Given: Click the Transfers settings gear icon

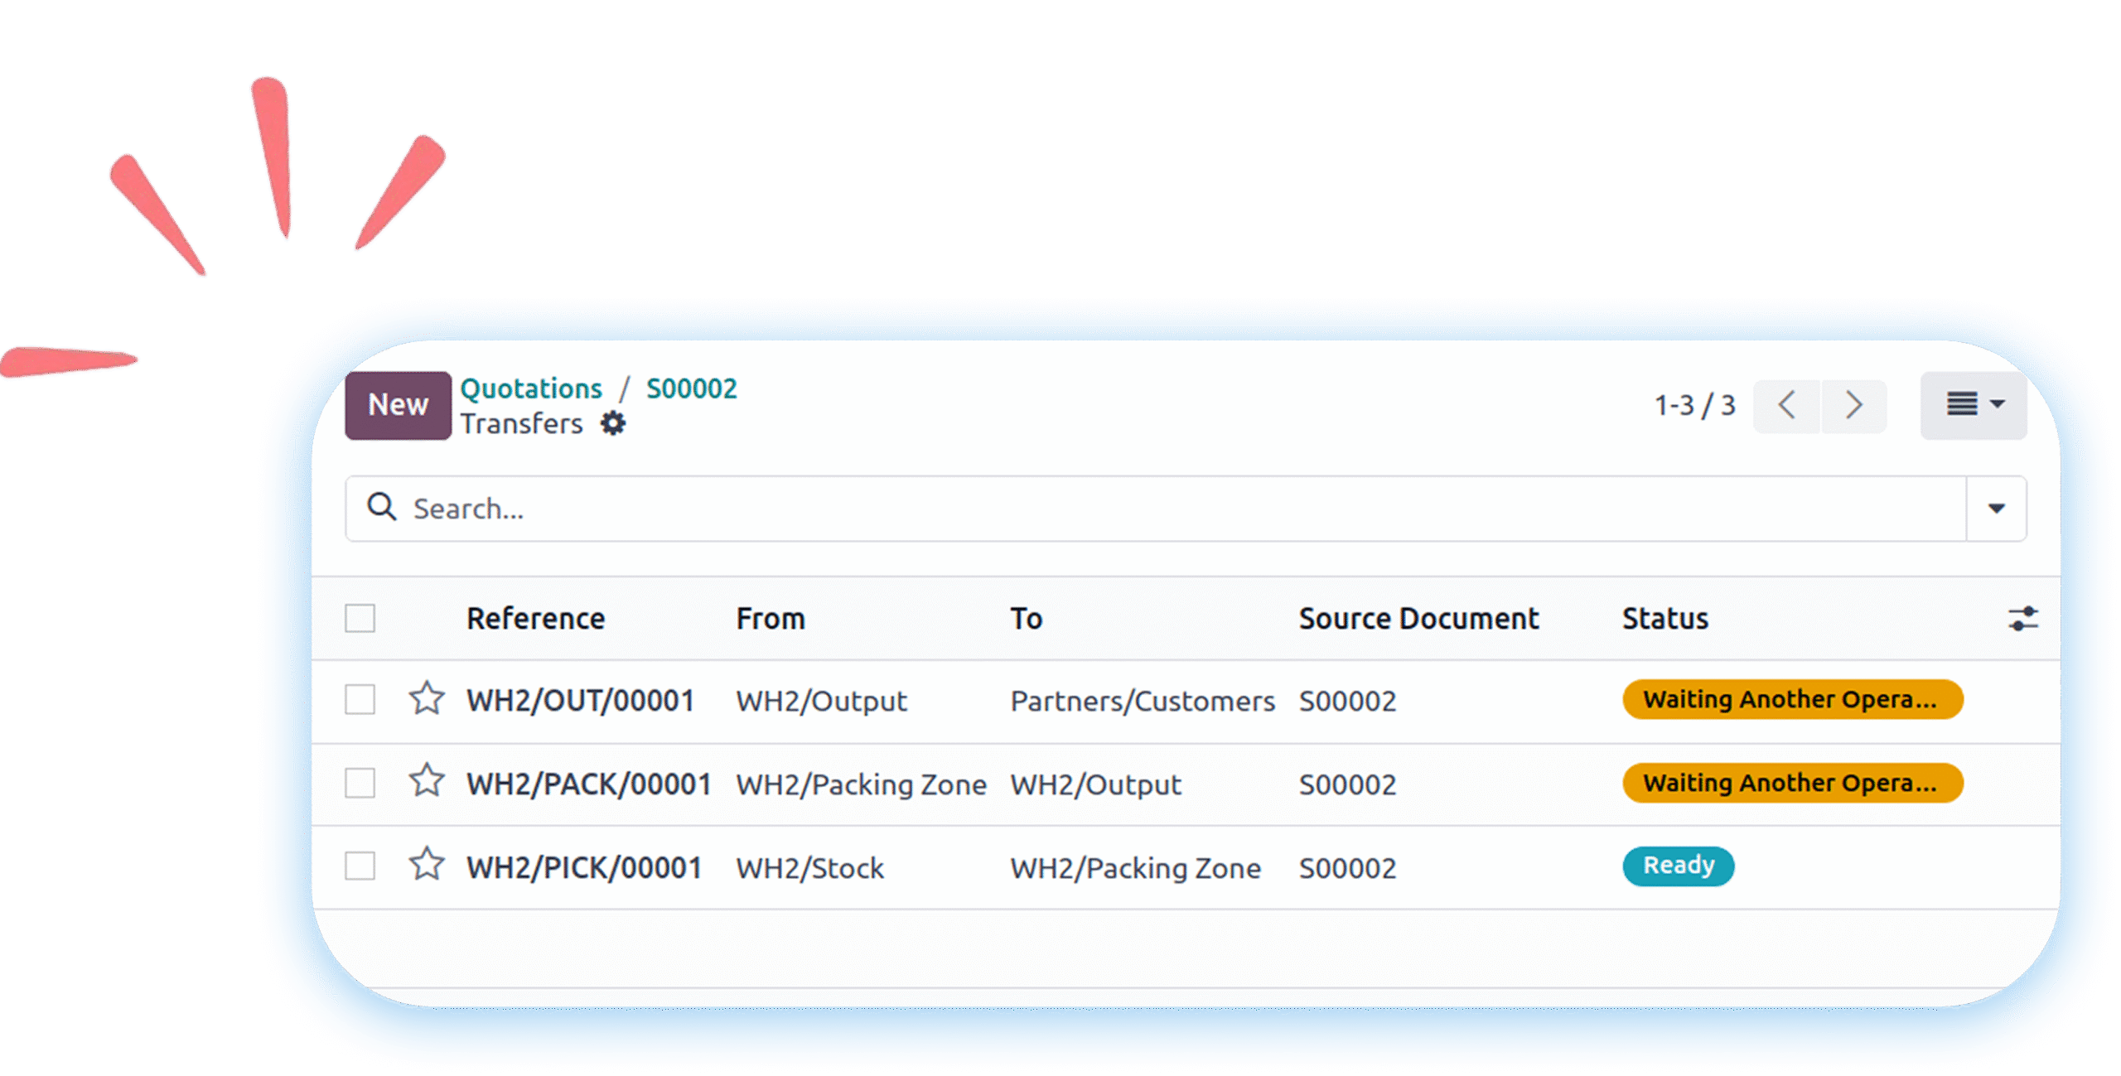Looking at the screenshot, I should pyautogui.click(x=613, y=423).
